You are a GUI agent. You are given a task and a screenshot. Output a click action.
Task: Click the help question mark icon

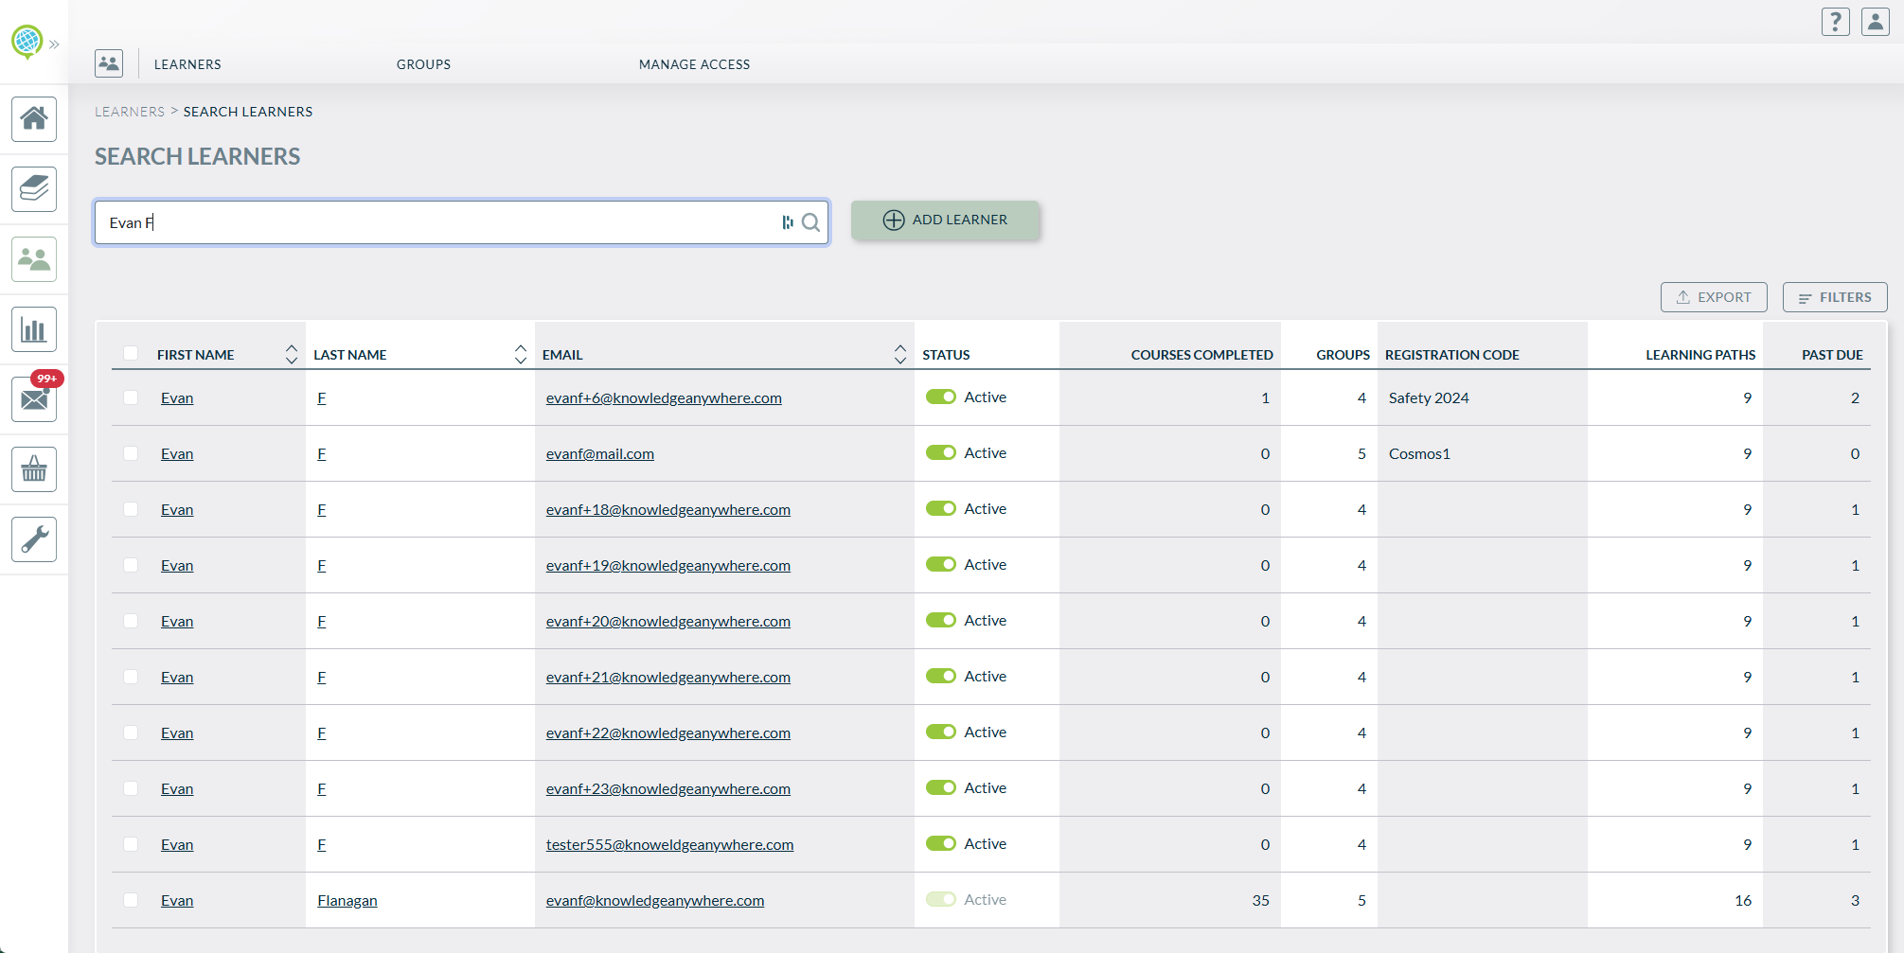tap(1835, 22)
